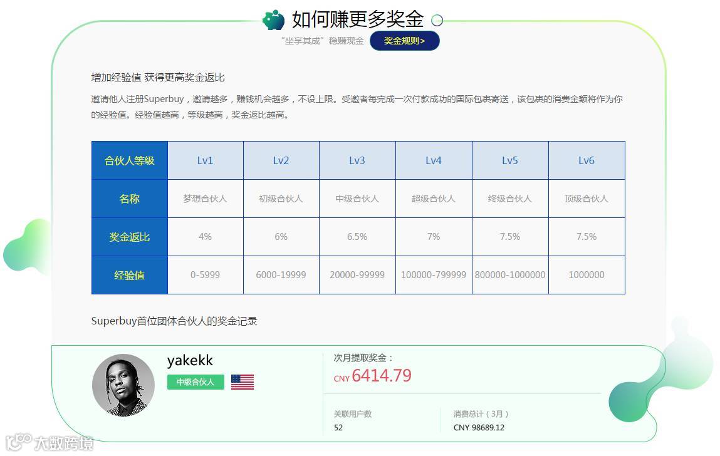
Task: Click the 1000000 cell under Lv6
Action: coord(587,274)
